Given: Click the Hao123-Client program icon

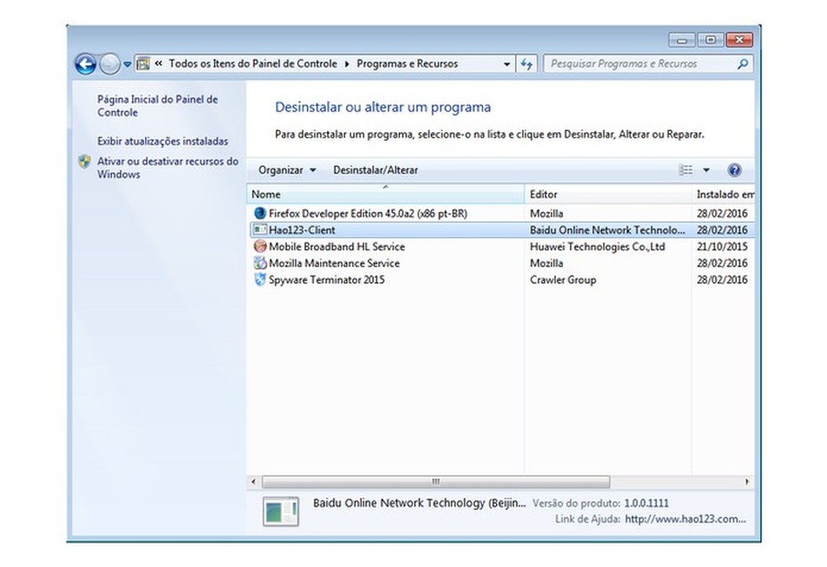Looking at the screenshot, I should pyautogui.click(x=260, y=230).
